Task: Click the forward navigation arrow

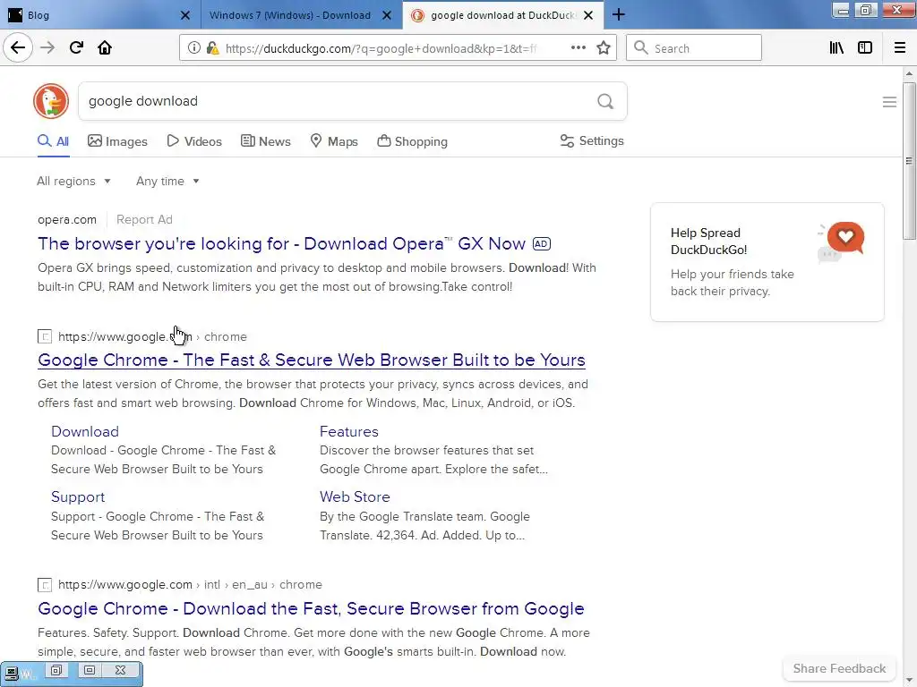Action: coord(47,47)
